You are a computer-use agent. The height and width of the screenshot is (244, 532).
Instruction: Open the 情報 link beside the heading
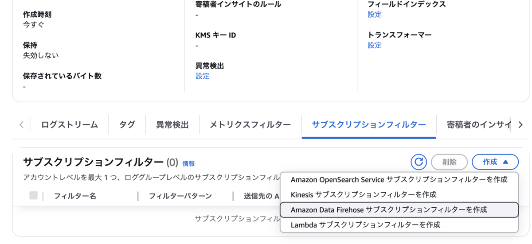click(188, 163)
